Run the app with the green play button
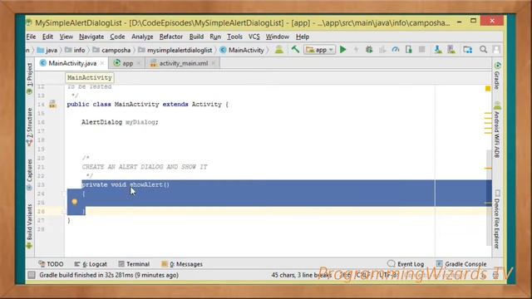 pos(343,50)
